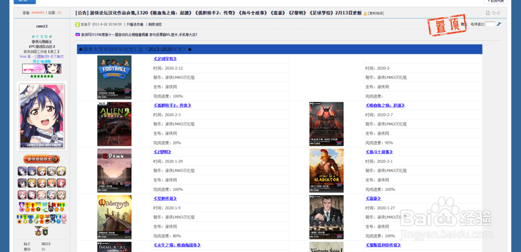The width and height of the screenshot is (521, 252).
Task: Click the text 完成进度：80%
Action: coord(167,236)
